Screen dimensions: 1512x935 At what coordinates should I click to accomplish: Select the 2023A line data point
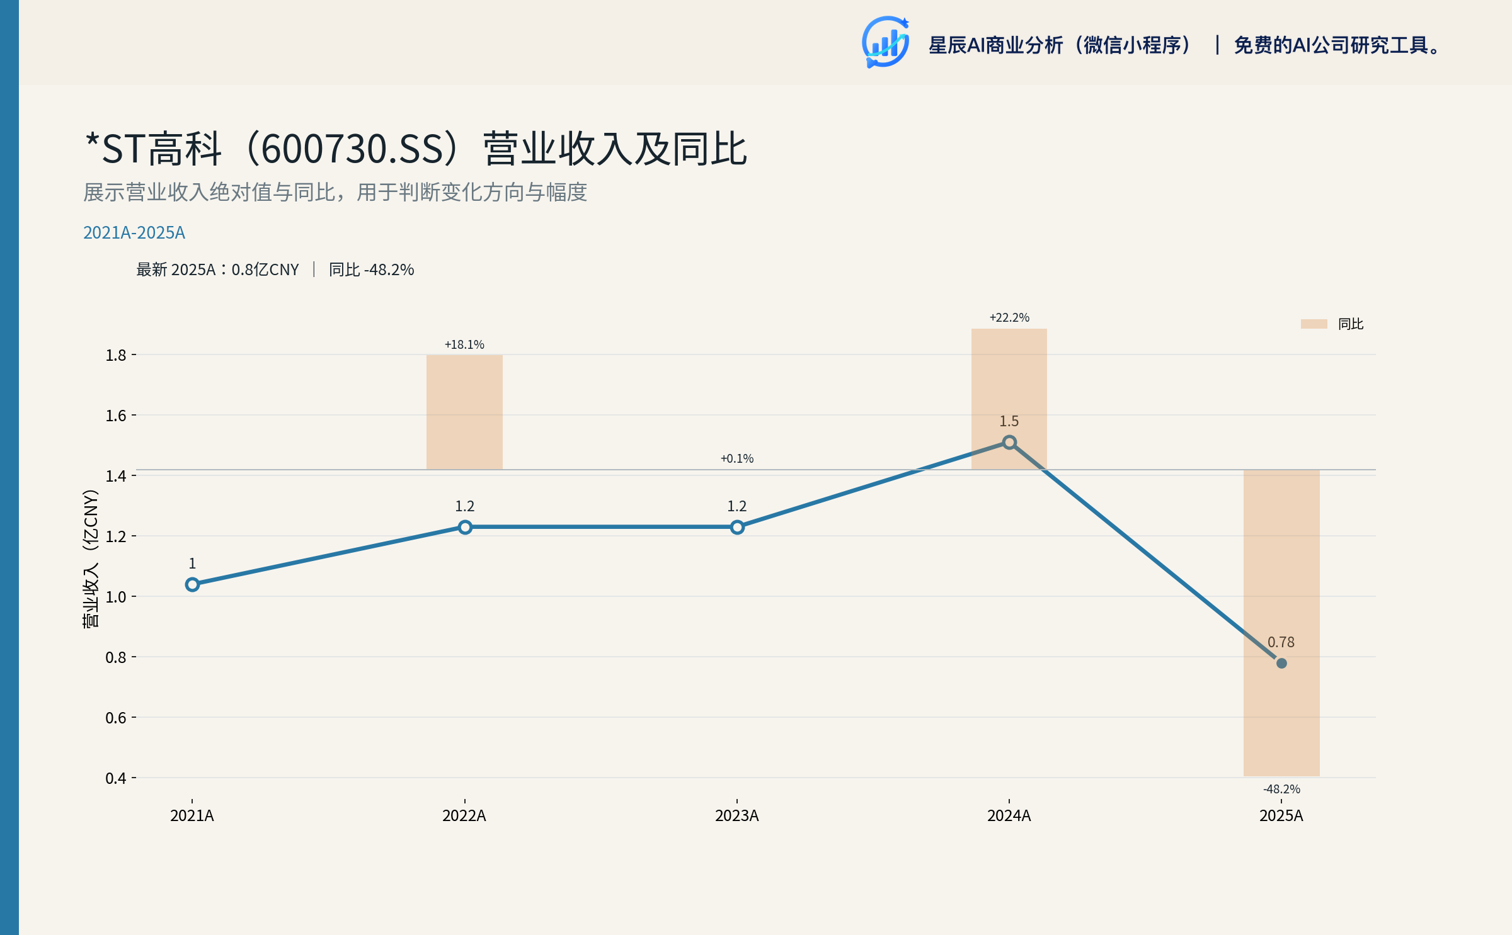pos(737,527)
